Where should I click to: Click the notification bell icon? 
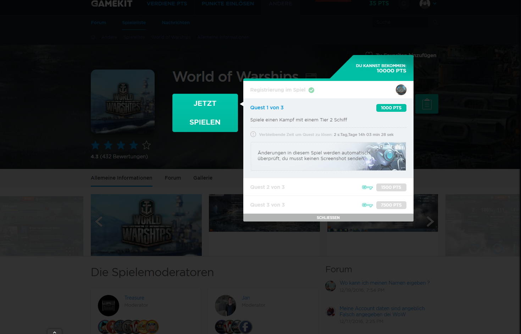pos(404,4)
